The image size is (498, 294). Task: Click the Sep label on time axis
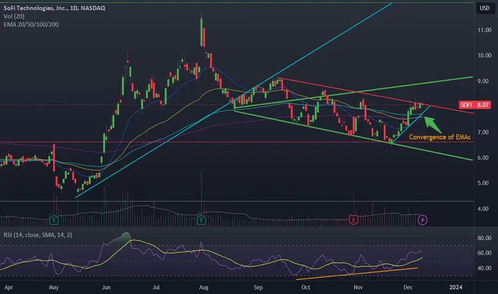pyautogui.click(x=258, y=288)
